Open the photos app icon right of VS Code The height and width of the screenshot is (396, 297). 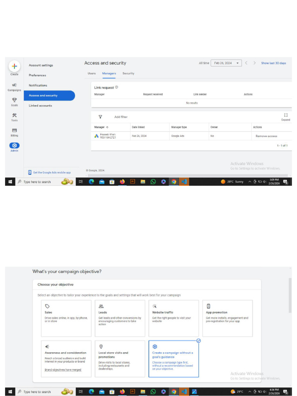194,391
